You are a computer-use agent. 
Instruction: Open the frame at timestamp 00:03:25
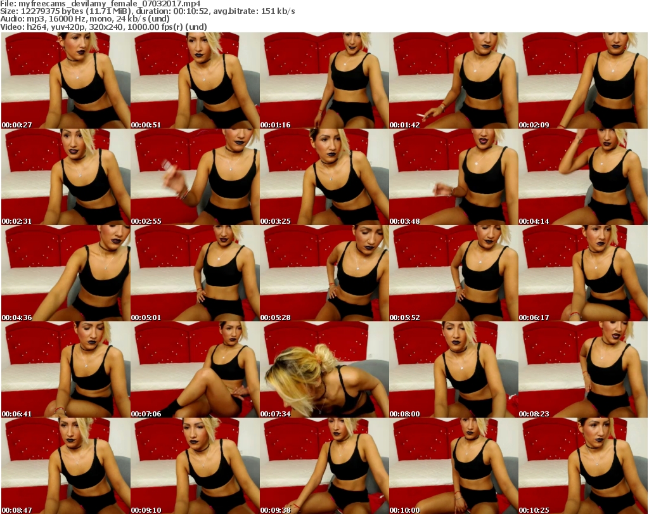click(x=324, y=177)
